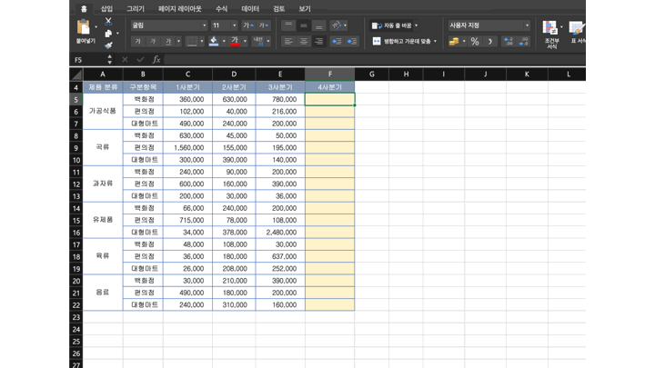Viewport: 655px width, 368px height.
Task: Align text right
Action: (x=318, y=41)
